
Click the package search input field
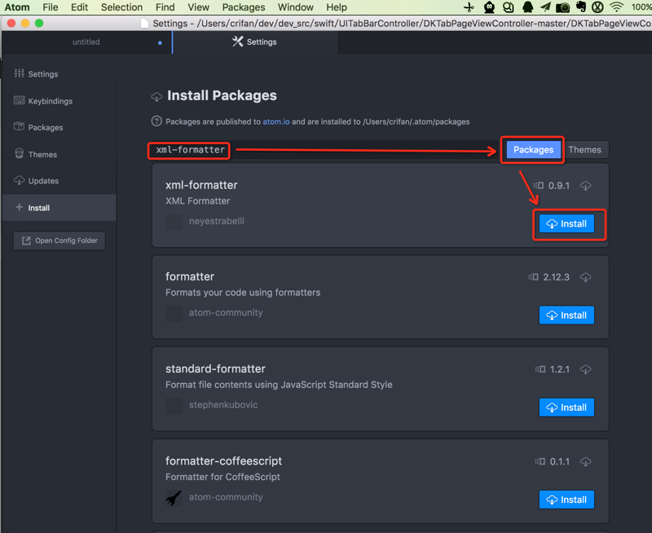(326, 150)
